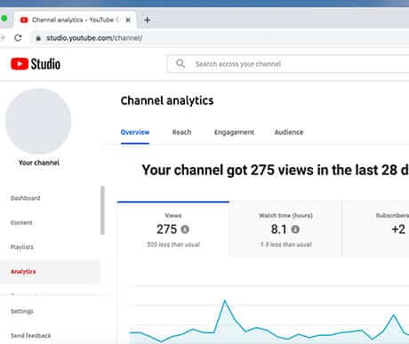Click the Watch time info icon
409x344 pixels.
pyautogui.click(x=295, y=229)
